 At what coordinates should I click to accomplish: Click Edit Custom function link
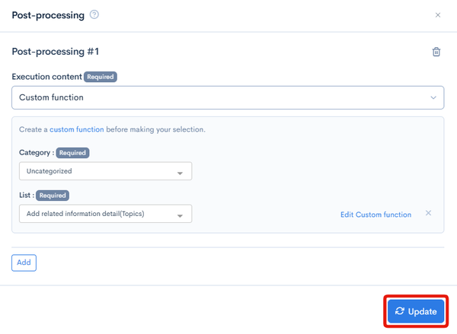click(376, 215)
